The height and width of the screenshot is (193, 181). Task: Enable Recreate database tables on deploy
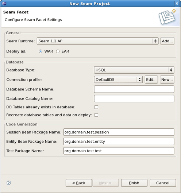point(96,115)
